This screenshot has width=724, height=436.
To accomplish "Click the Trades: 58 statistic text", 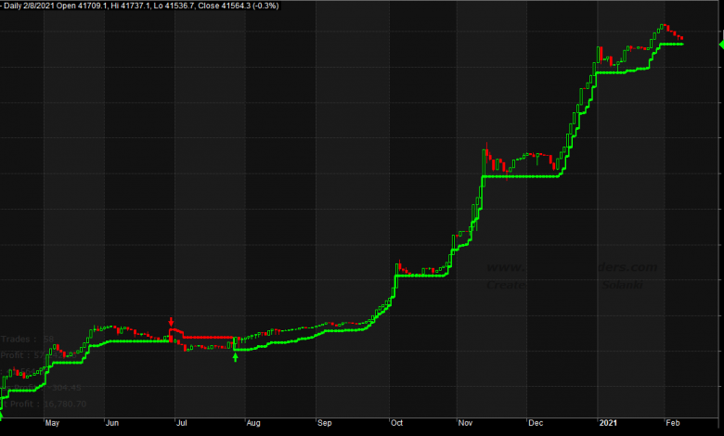I will tap(29, 340).
